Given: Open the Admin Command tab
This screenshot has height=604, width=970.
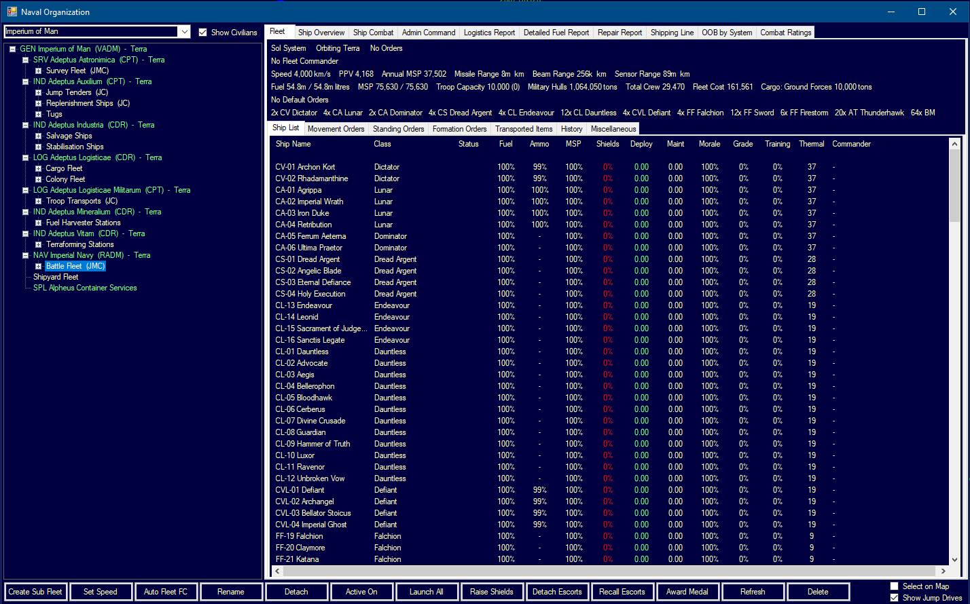Looking at the screenshot, I should click(x=429, y=33).
